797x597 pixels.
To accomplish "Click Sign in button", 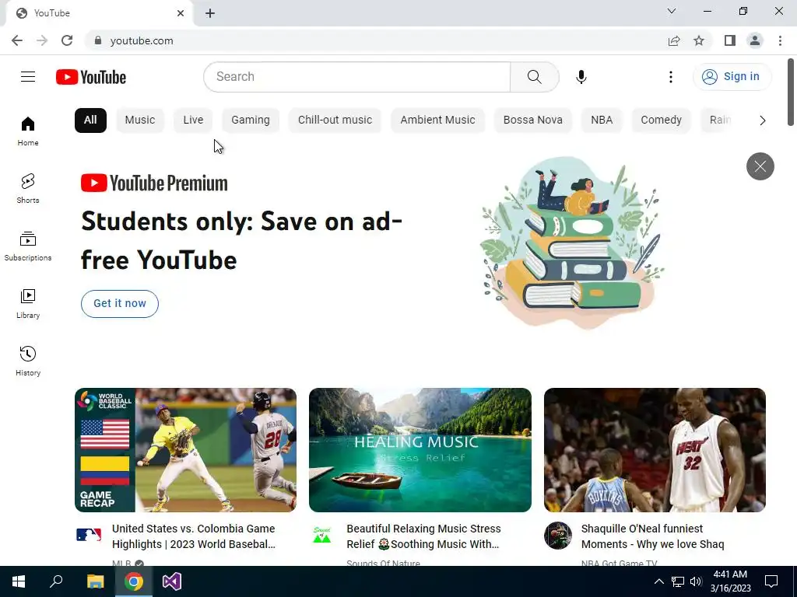I will tap(732, 77).
